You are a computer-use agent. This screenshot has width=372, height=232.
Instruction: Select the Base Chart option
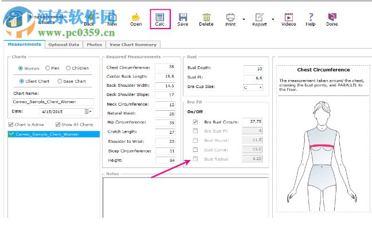[60, 81]
